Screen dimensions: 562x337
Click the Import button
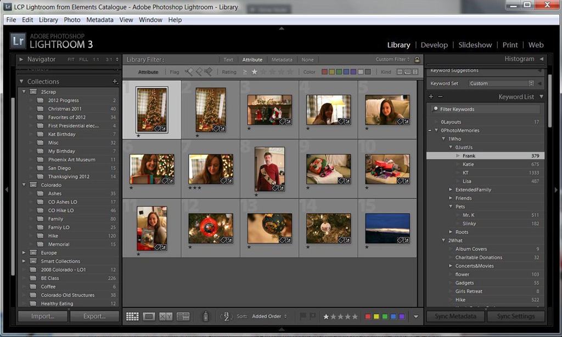(x=43, y=316)
